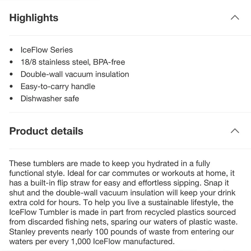Click the bullet dot beside Double-wall vacuum insulation
Viewport: 251px width, 251px height.
11,74
